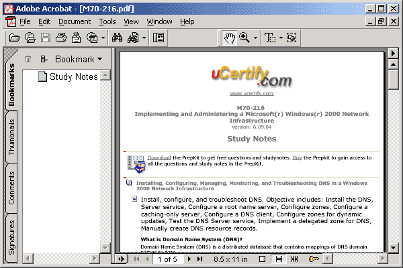The image size is (403, 268).
Task: Select the Graphics Select tool
Action: tap(292, 38)
